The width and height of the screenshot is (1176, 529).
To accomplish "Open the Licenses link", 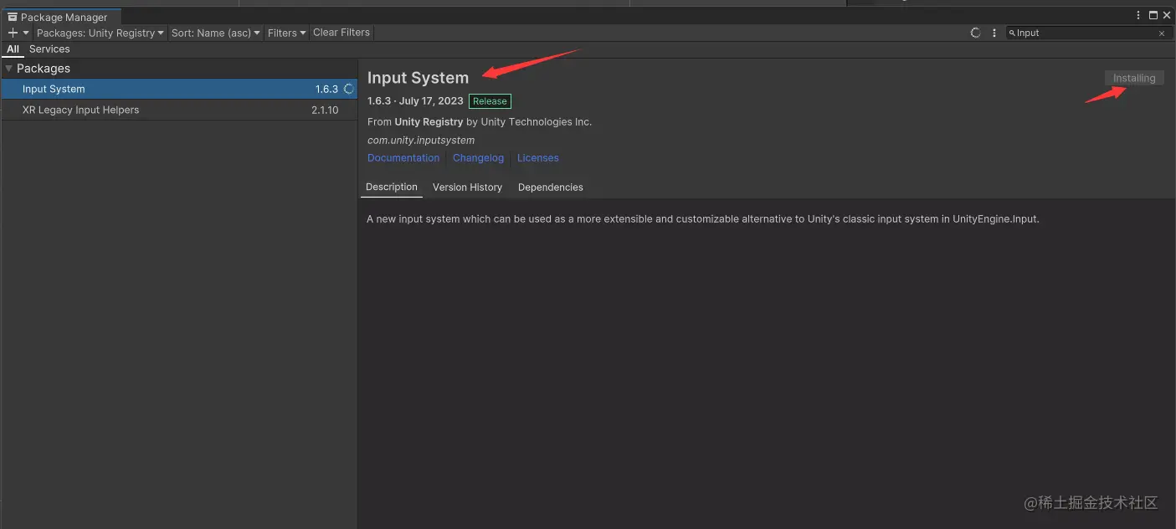I will [x=537, y=158].
